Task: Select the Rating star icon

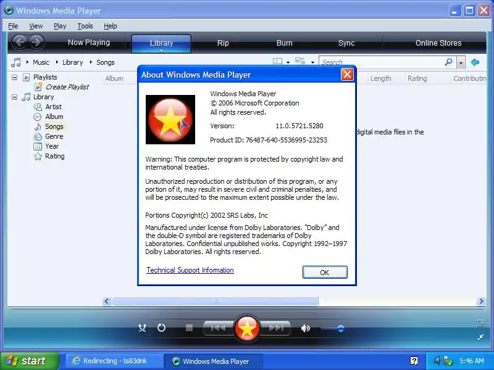Action: pos(38,157)
